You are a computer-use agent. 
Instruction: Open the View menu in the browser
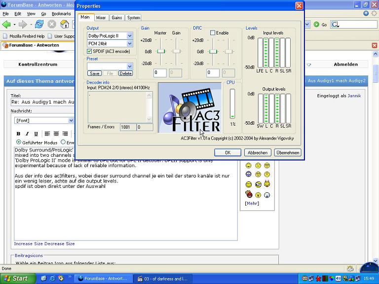coord(31,14)
